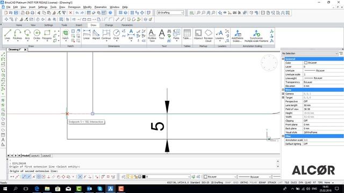The height and width of the screenshot is (193, 344).
Task: Open the ByLayer linetype dropdown at bottom
Action: tap(255, 176)
